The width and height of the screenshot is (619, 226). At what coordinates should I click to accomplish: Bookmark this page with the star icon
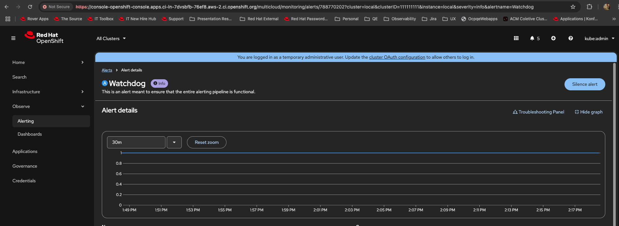(573, 7)
